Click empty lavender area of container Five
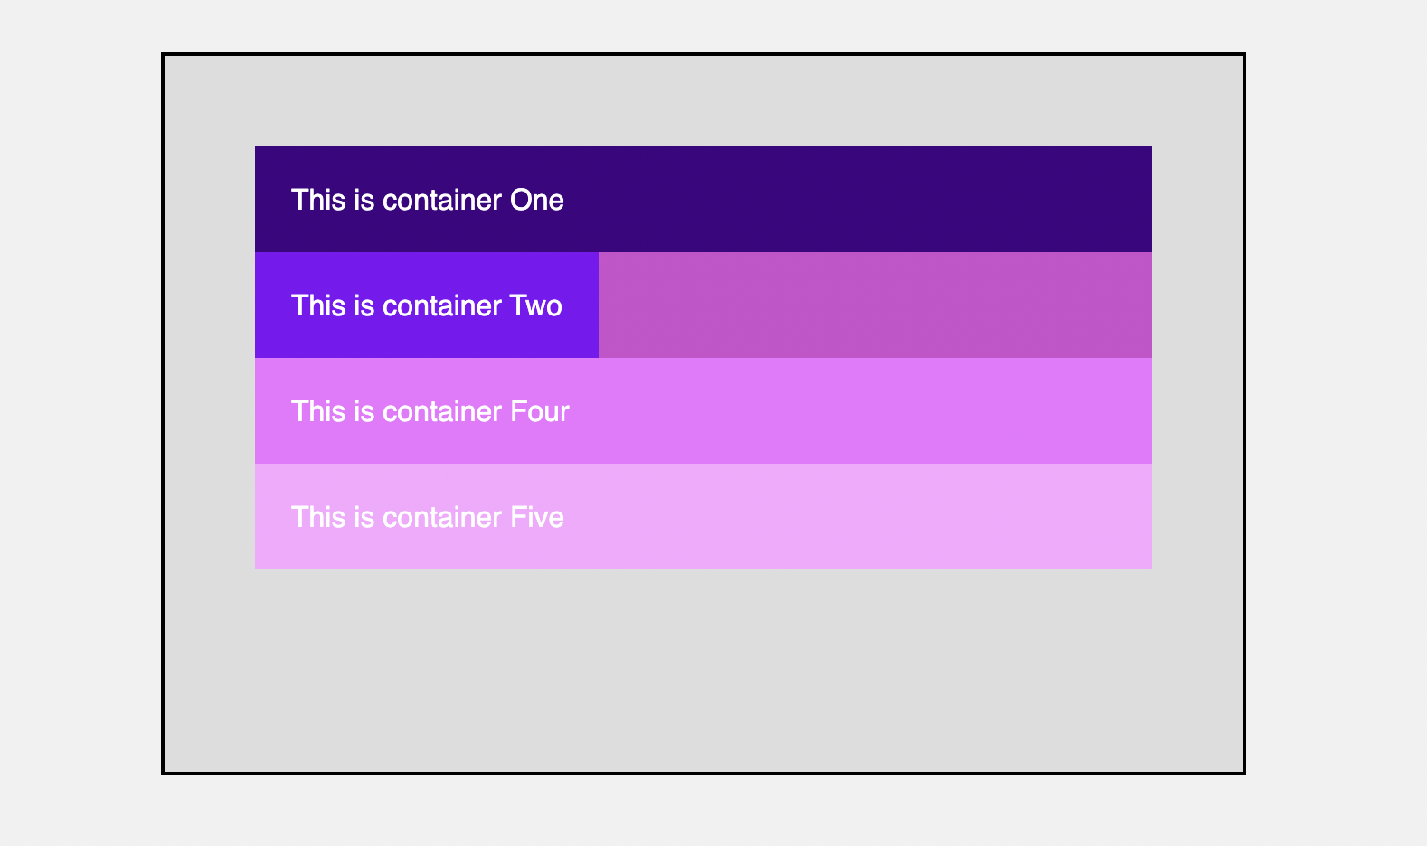Image resolution: width=1427 pixels, height=846 pixels. 859,517
